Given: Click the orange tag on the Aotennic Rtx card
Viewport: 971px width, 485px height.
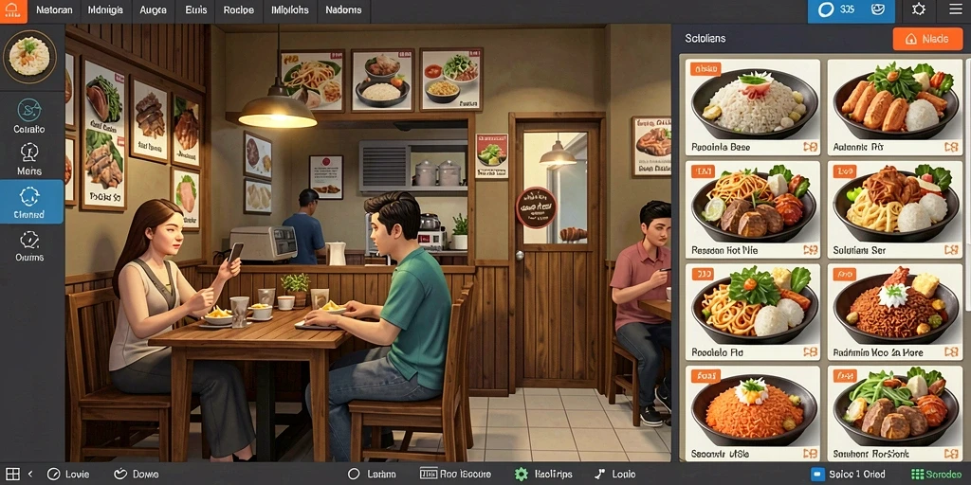Looking at the screenshot, I should [846, 68].
